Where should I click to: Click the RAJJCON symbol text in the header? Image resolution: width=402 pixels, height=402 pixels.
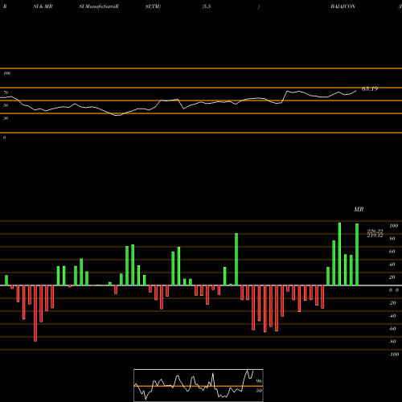click(343, 6)
